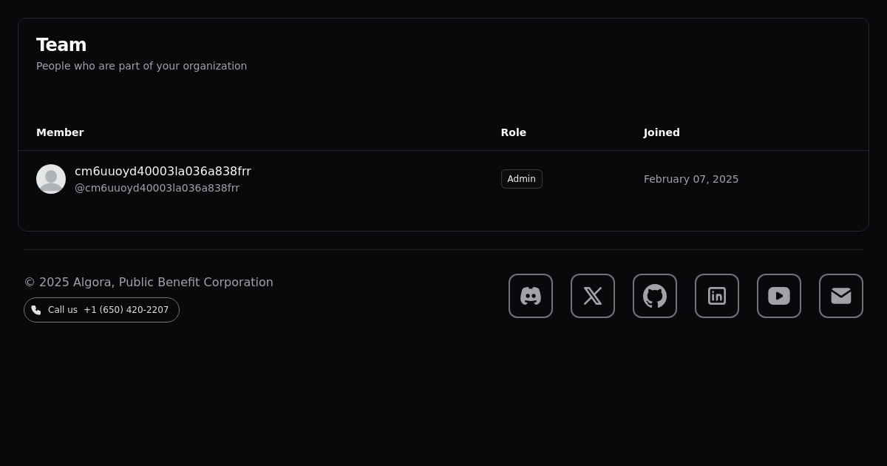Click the Algora copyright text
887x466 pixels.
pos(149,283)
